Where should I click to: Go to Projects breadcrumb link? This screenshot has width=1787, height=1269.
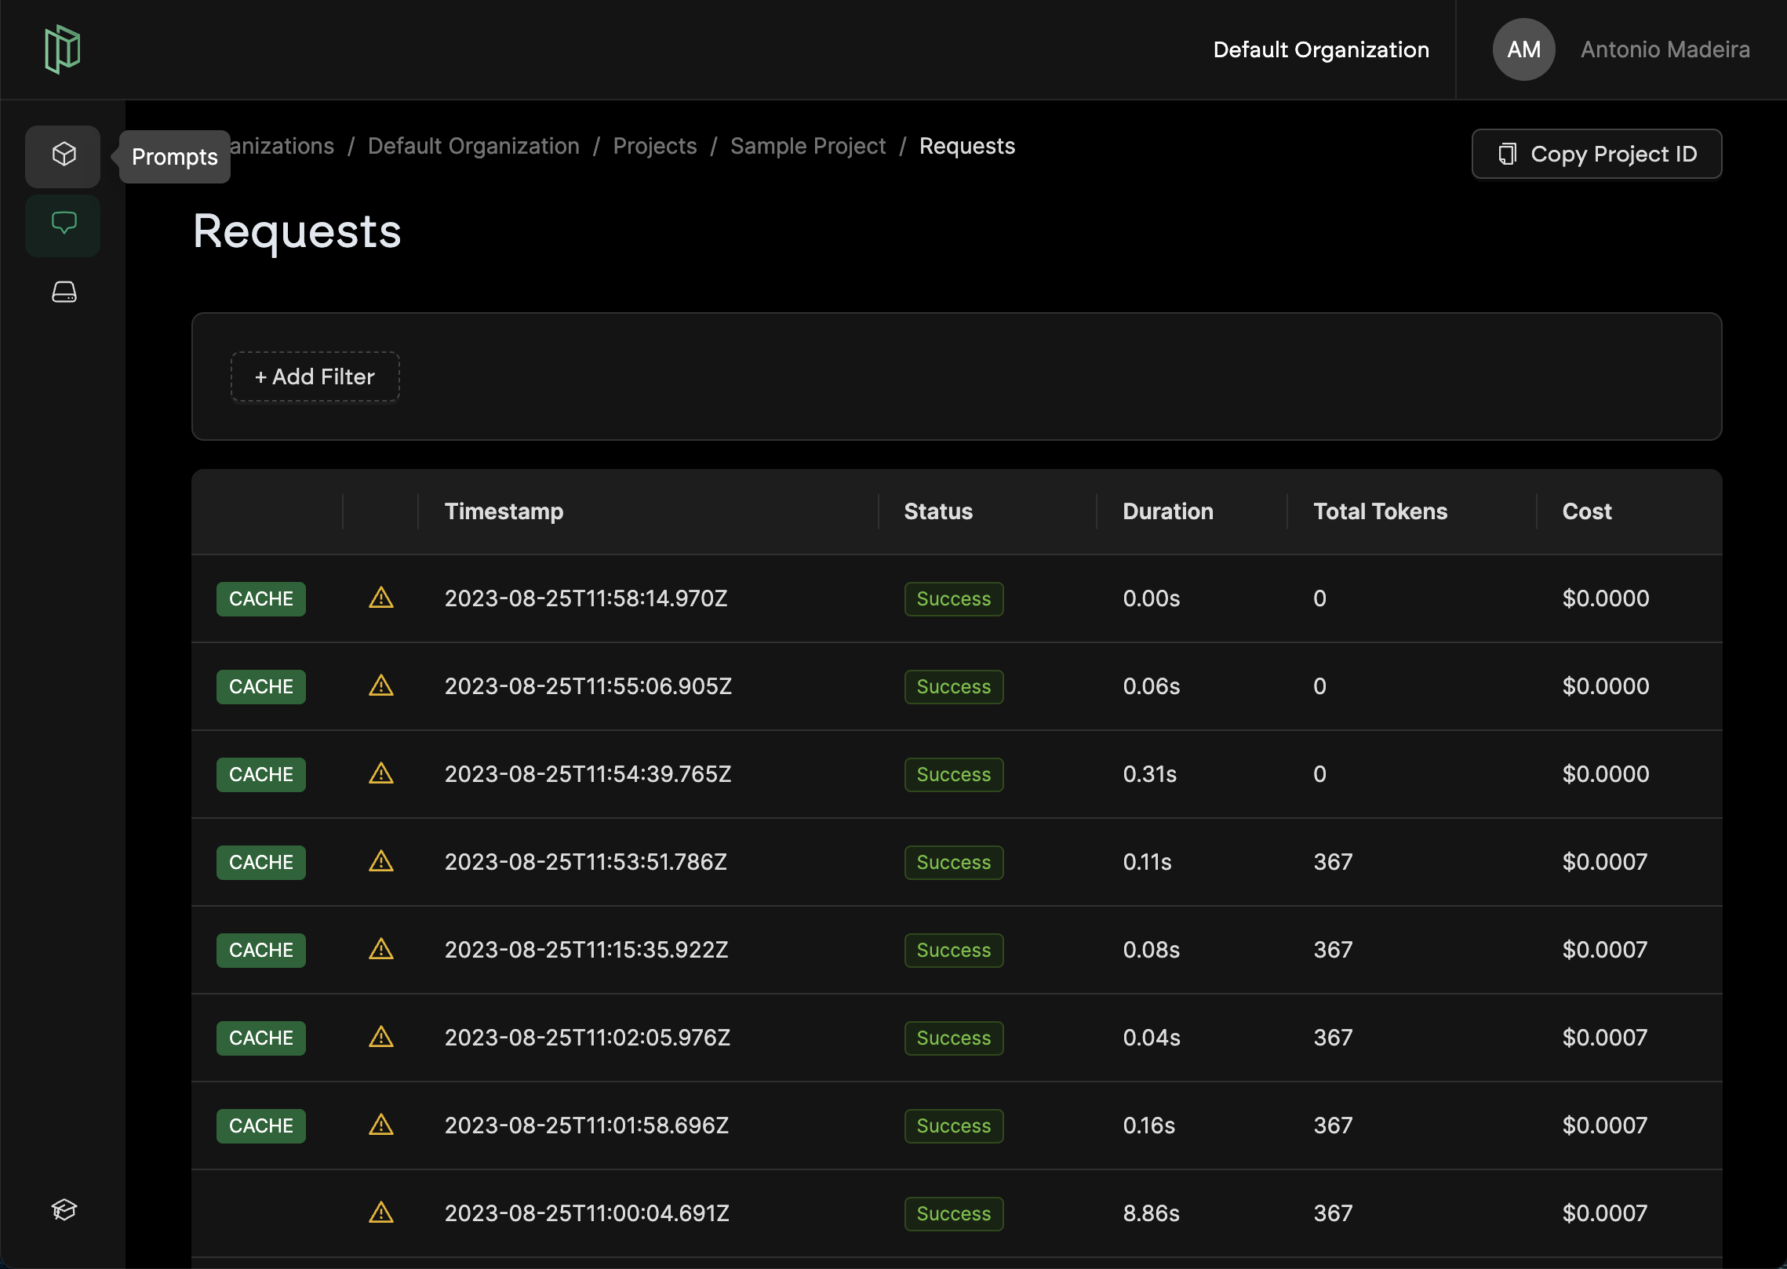[654, 146]
